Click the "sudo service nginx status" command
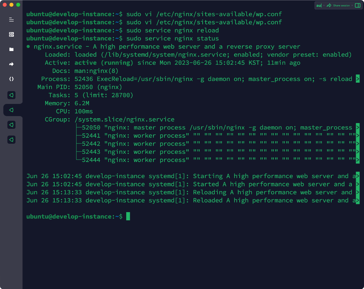 click(x=173, y=39)
